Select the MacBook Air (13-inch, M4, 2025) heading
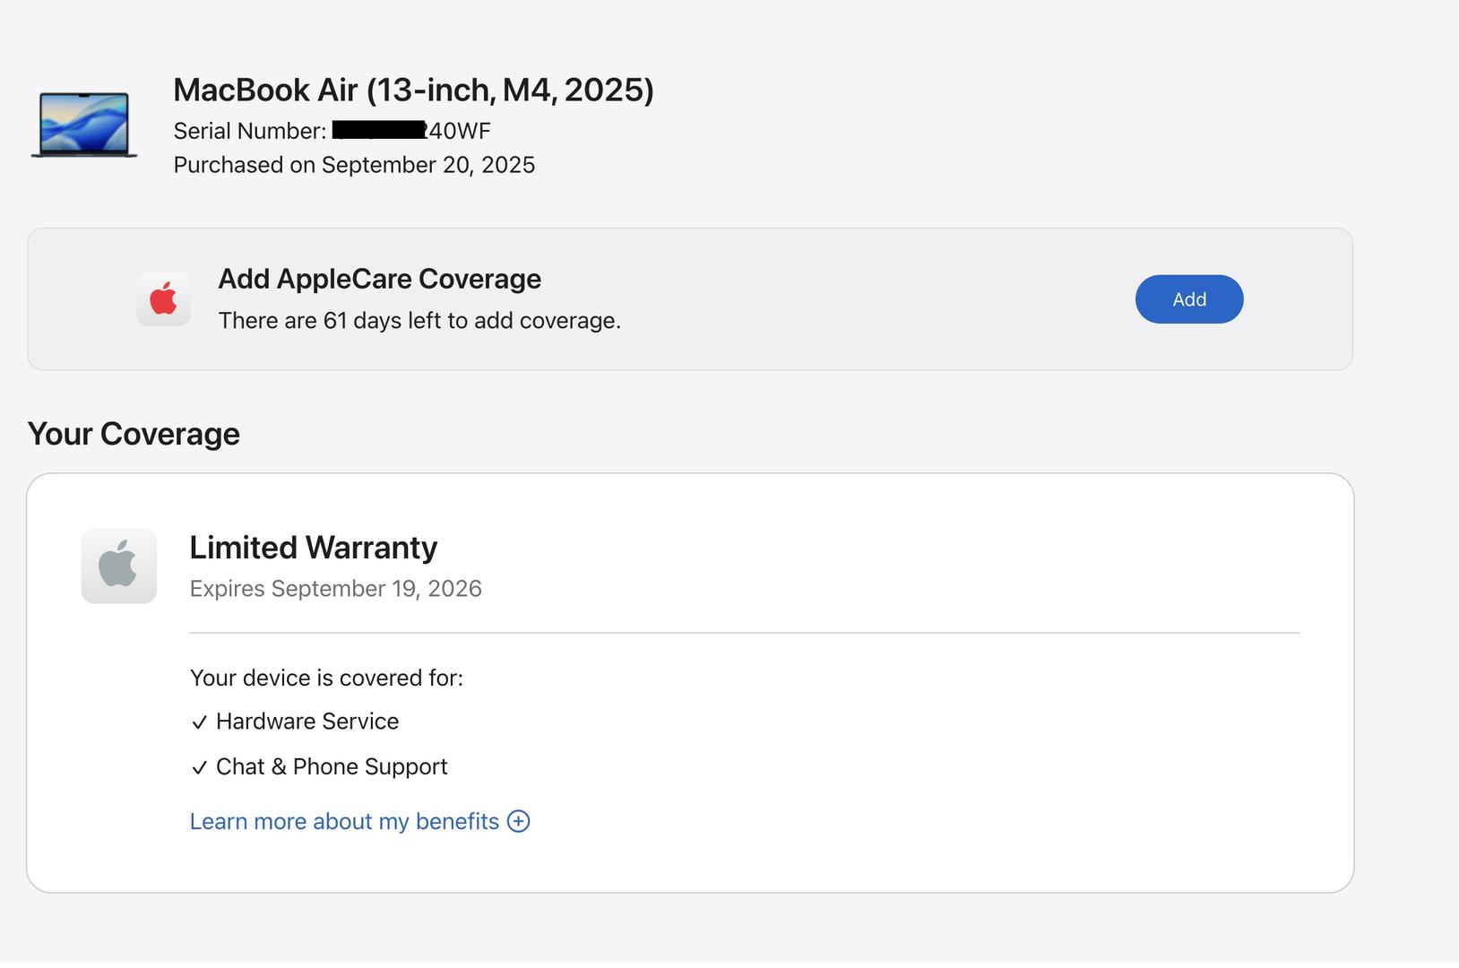This screenshot has height=968, width=1459. 413,90
